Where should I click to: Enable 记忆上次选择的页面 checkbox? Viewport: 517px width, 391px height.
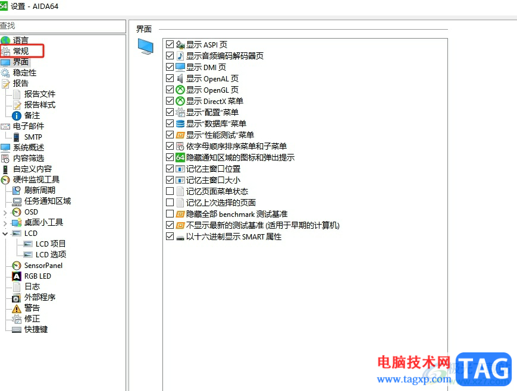point(170,202)
